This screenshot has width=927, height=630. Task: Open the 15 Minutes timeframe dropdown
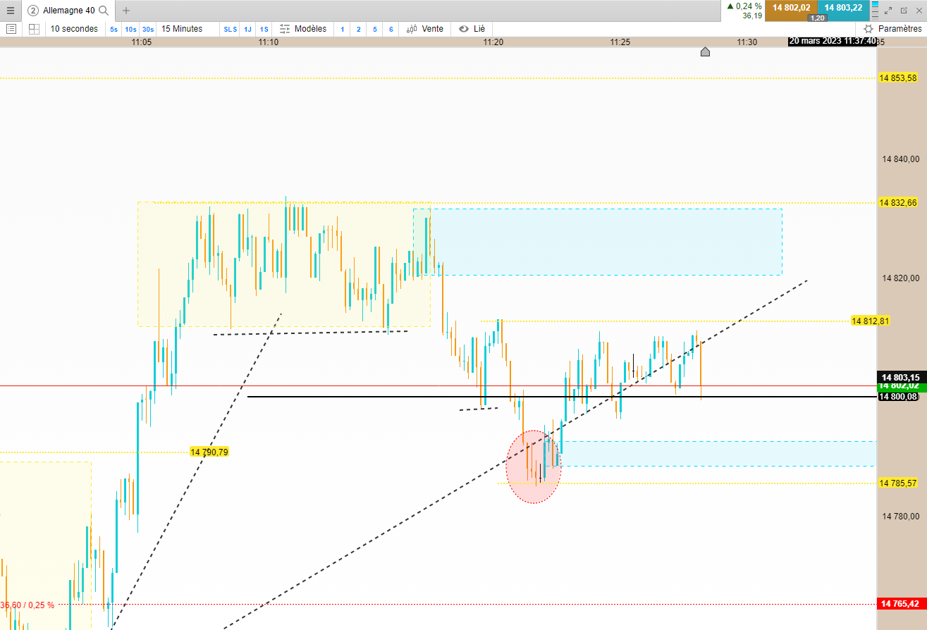click(x=182, y=29)
